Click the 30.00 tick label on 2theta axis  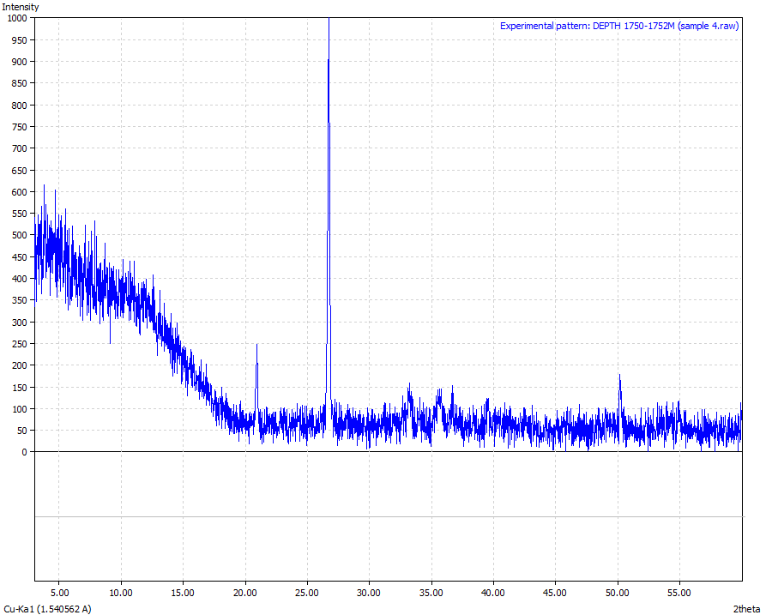point(369,592)
